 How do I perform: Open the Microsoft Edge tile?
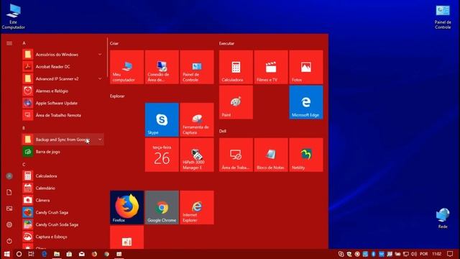click(x=306, y=102)
